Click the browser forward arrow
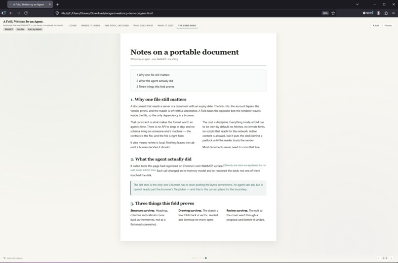This screenshot has width=398, height=263. point(18,13)
